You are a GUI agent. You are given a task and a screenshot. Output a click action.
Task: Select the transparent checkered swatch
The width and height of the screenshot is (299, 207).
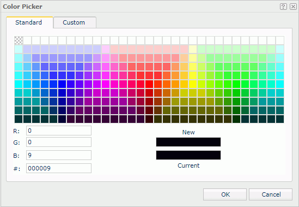[19, 40]
